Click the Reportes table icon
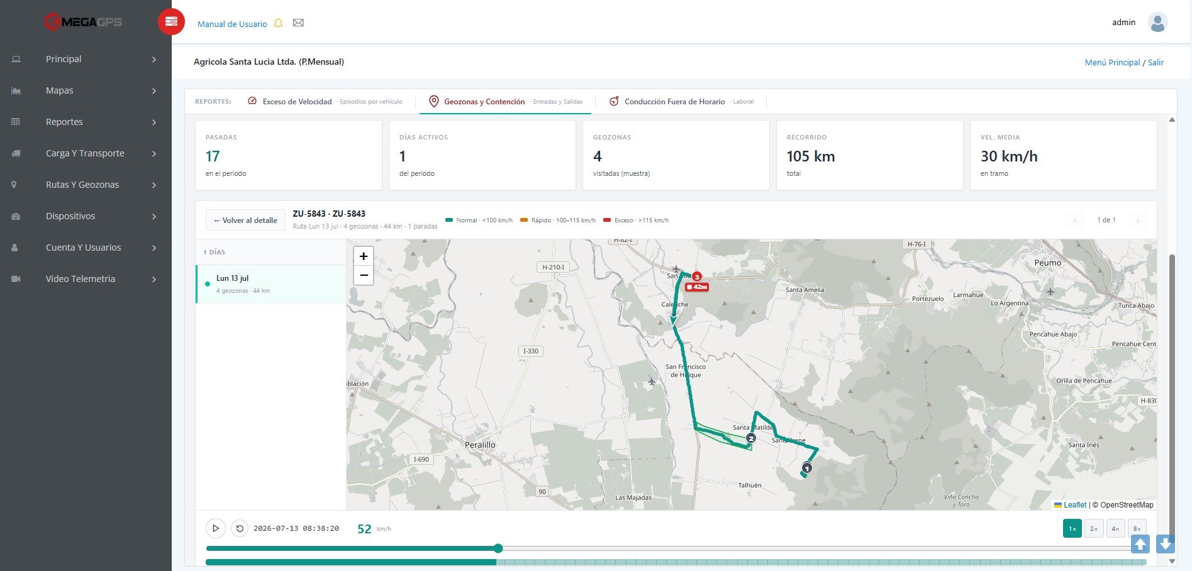 (x=16, y=122)
